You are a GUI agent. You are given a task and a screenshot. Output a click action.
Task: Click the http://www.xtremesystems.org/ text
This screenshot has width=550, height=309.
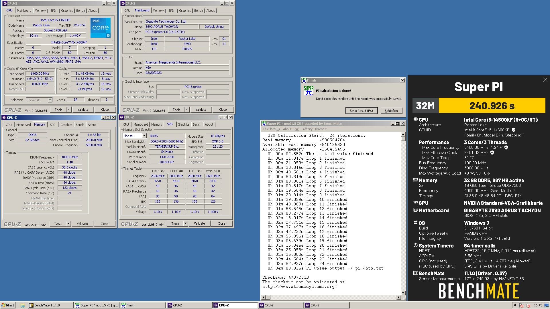pyautogui.click(x=300, y=286)
